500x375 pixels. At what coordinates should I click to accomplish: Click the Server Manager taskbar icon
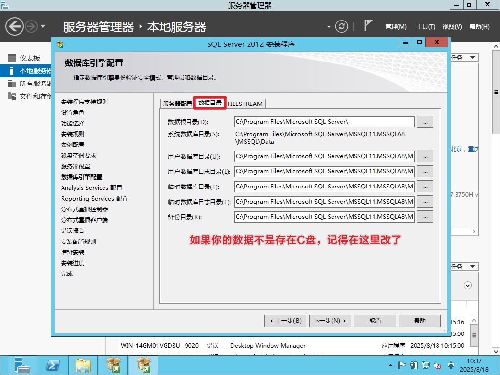[x=21, y=365]
